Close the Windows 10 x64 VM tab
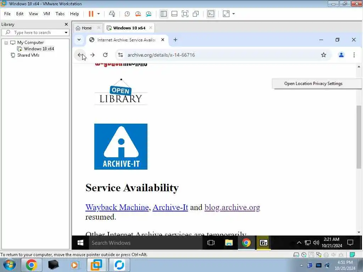 pos(151,28)
